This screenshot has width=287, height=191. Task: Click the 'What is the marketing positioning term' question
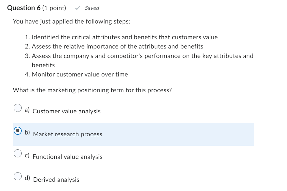click(92, 90)
